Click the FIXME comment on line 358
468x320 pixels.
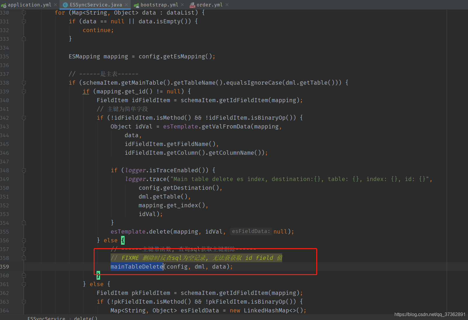click(196, 258)
